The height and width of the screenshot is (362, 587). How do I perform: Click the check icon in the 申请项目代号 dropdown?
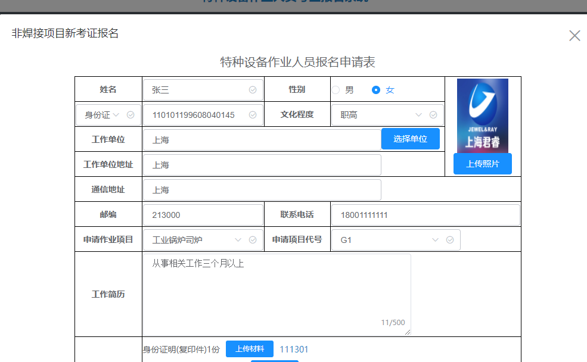450,240
